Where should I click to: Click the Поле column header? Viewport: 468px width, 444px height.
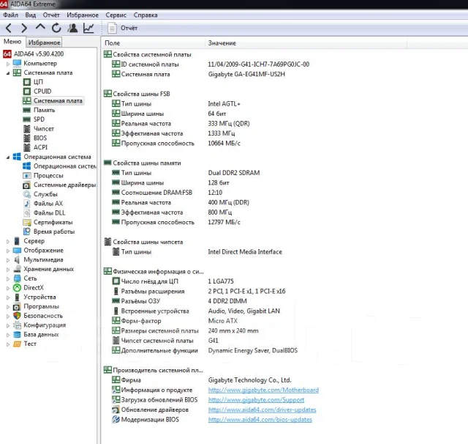coord(112,43)
